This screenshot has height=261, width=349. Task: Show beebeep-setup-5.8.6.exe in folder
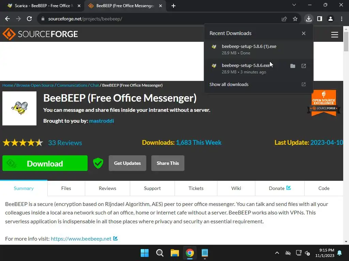[293, 66]
